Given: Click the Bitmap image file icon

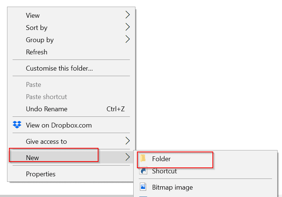Looking at the screenshot, I should coord(143,187).
